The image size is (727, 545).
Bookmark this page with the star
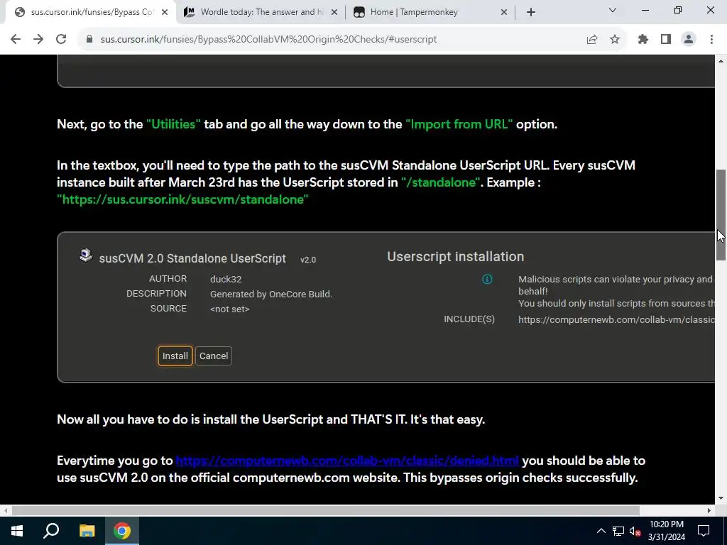[615, 40]
